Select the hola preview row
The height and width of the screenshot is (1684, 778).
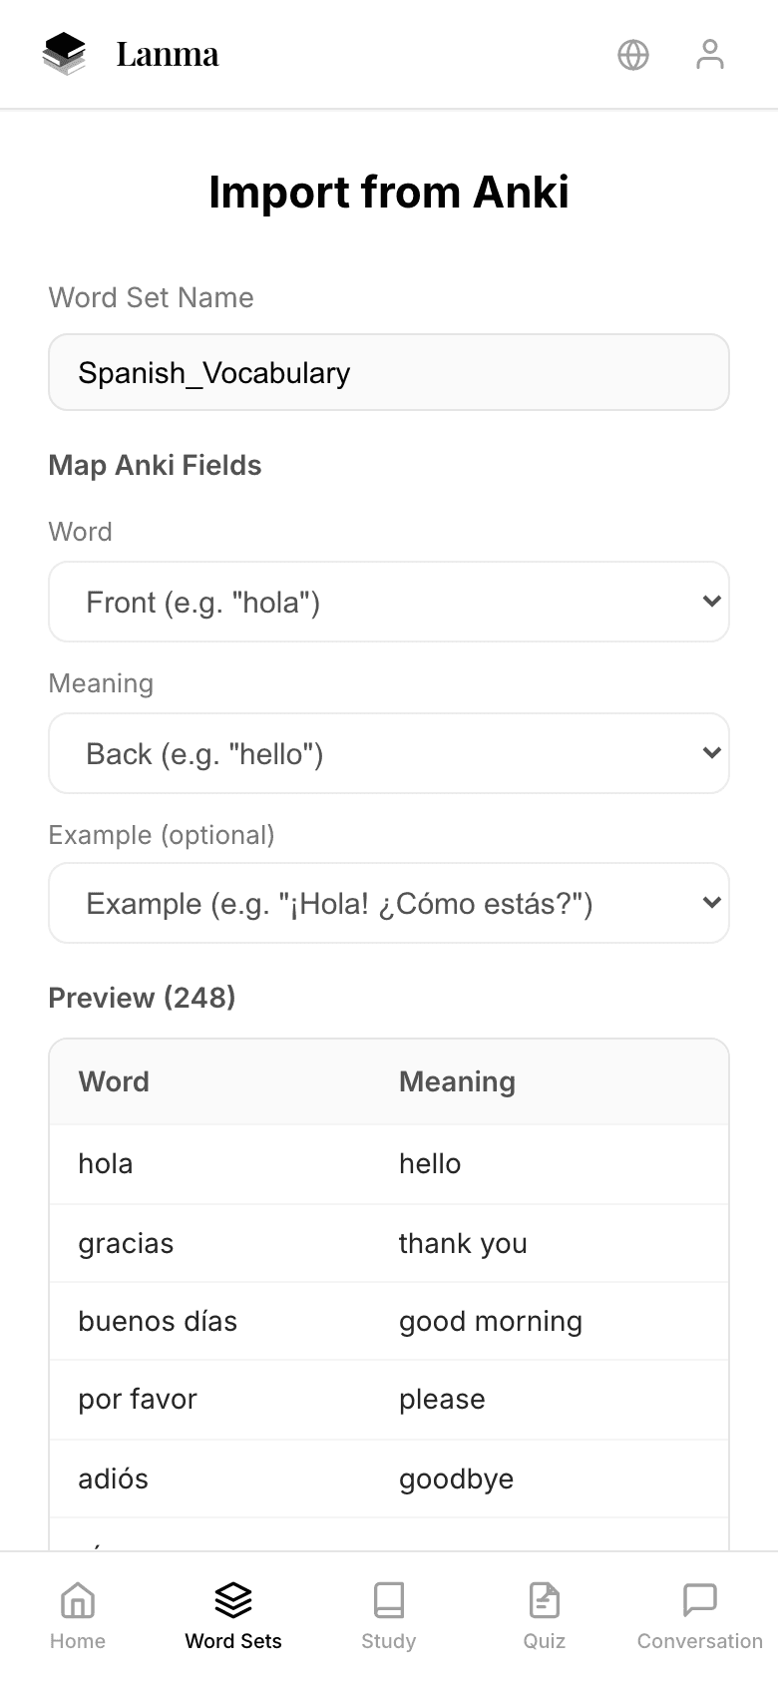[388, 1163]
